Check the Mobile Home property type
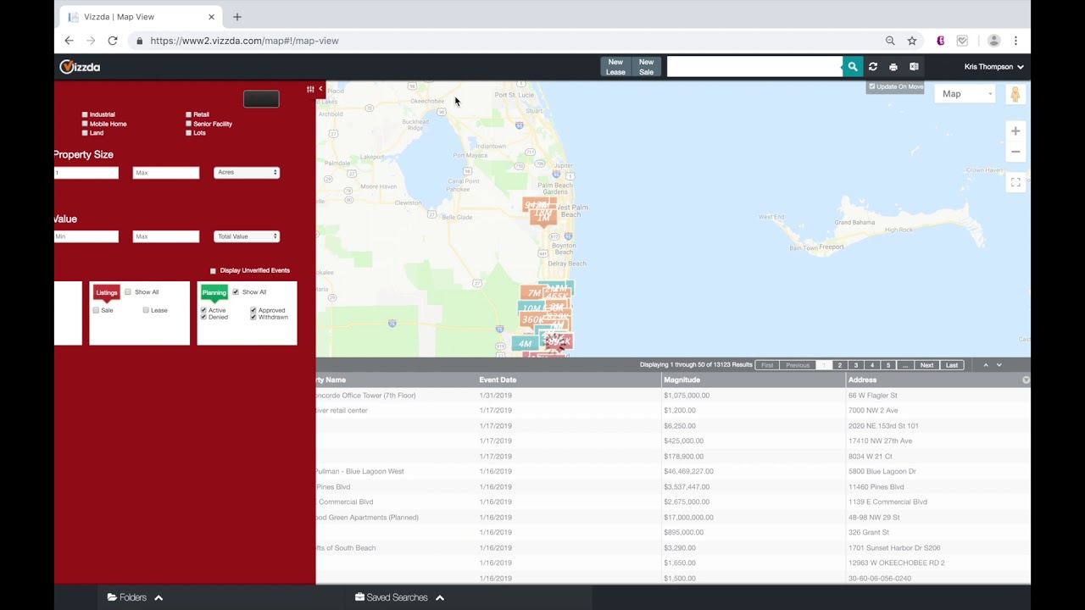 pos(85,124)
